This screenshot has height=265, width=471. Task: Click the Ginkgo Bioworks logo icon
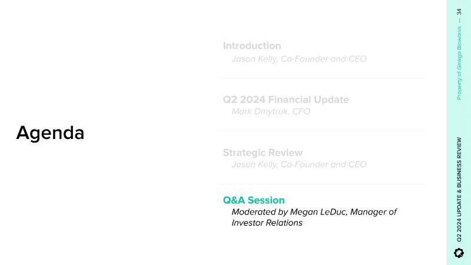coord(459,253)
